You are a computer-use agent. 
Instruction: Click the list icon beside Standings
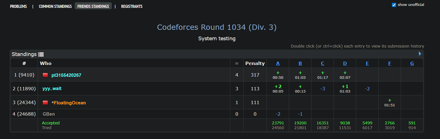click(x=41, y=54)
